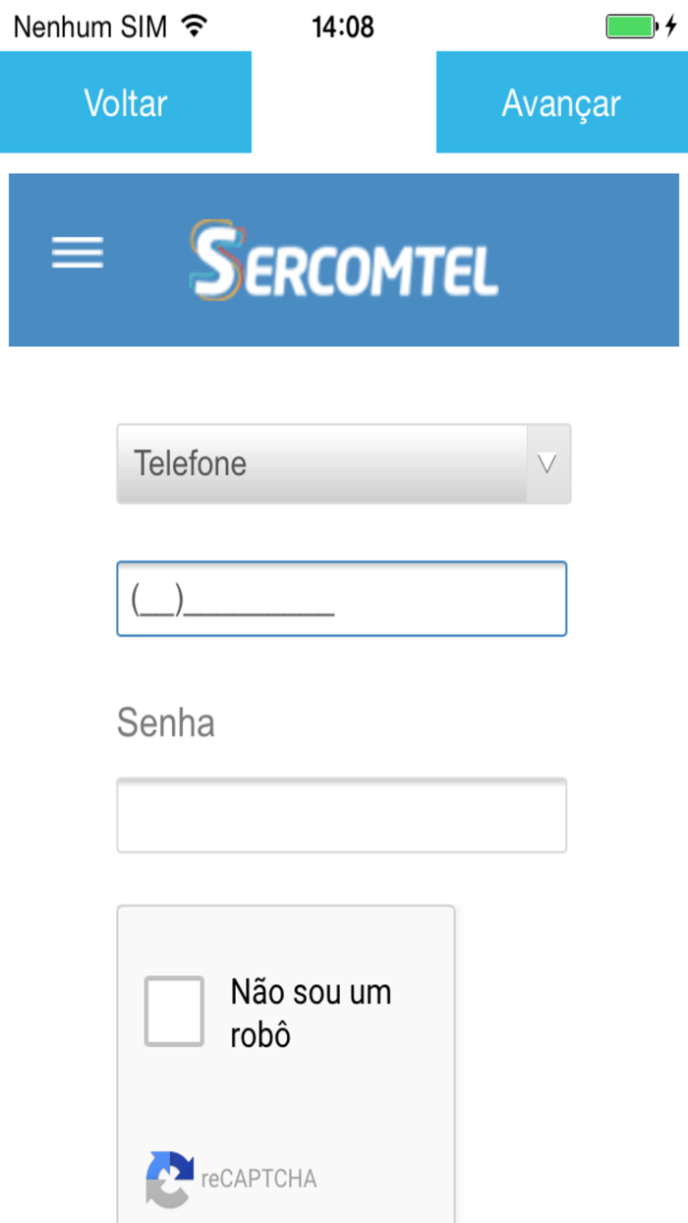The image size is (688, 1223).
Task: Click the 'Não sou um robô' text
Action: point(311,1013)
